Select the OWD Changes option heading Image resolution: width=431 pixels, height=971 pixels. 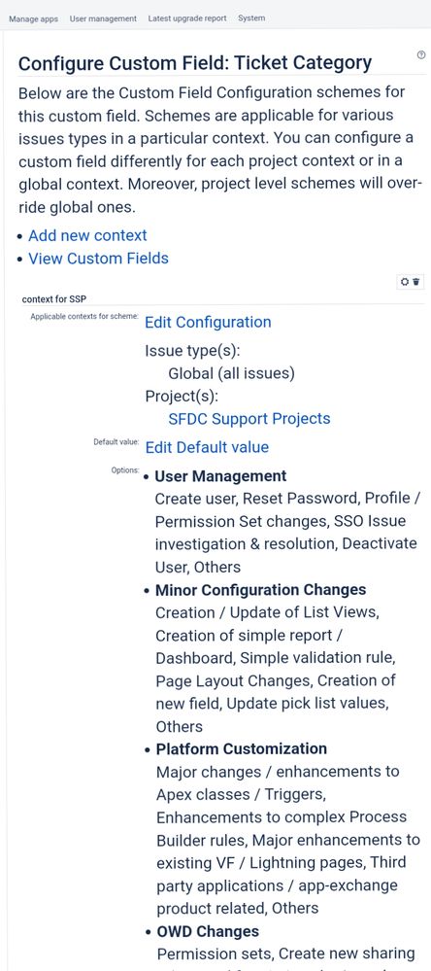(207, 931)
